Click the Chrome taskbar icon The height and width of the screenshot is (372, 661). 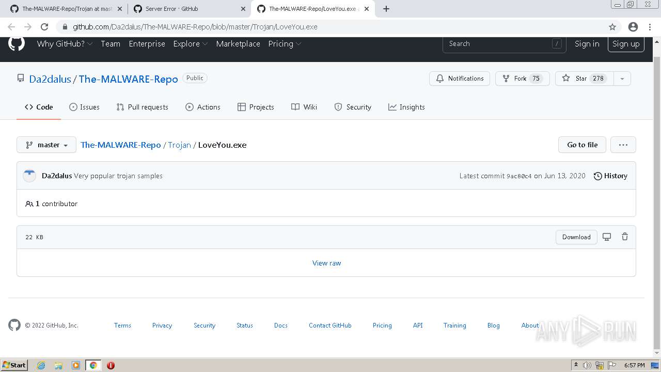click(93, 365)
